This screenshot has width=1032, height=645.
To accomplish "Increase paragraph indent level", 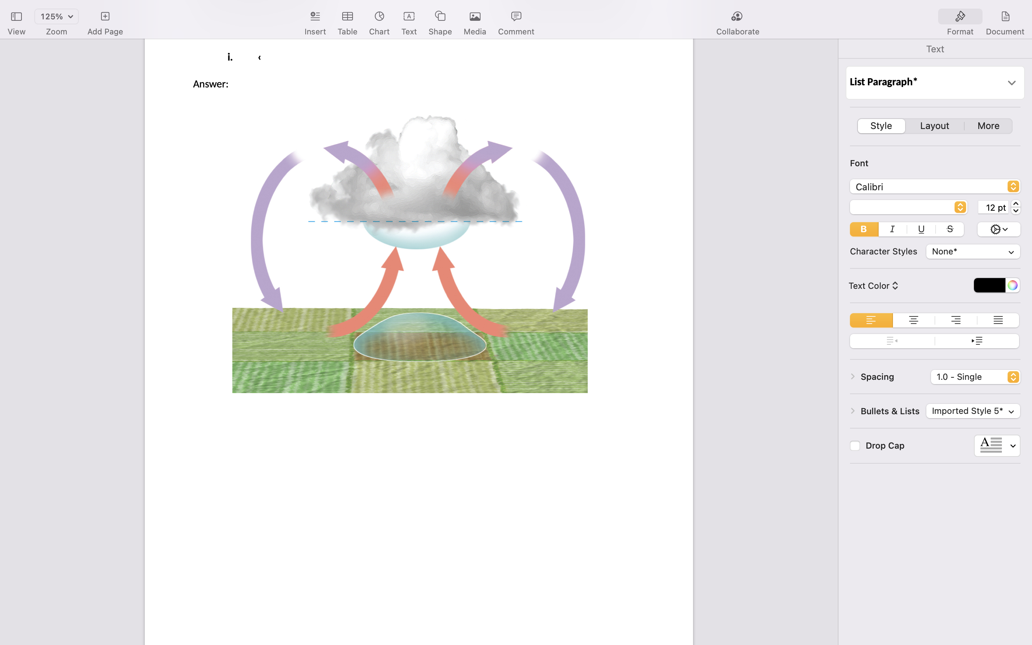I will pyautogui.click(x=977, y=341).
